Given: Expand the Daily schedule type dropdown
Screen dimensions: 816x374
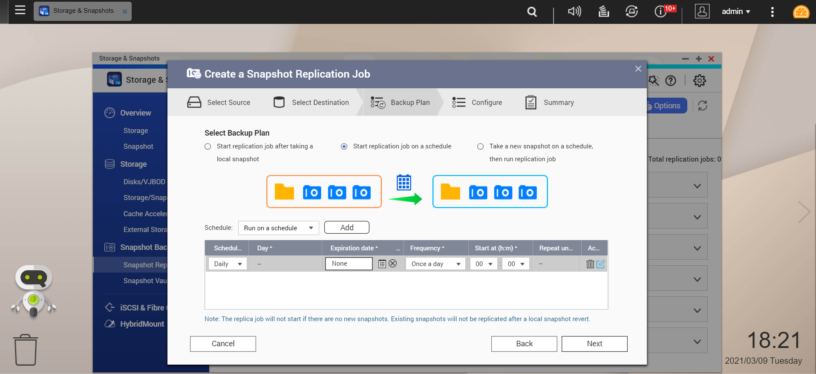Looking at the screenshot, I should coord(228,264).
